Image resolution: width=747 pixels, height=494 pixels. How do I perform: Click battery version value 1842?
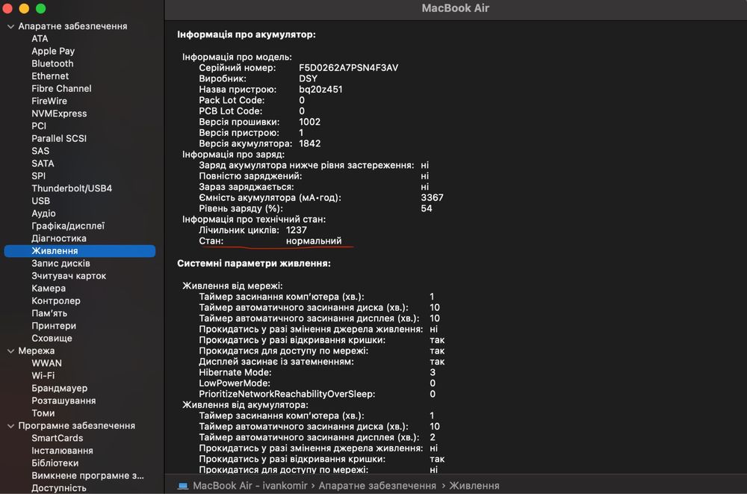pos(310,143)
